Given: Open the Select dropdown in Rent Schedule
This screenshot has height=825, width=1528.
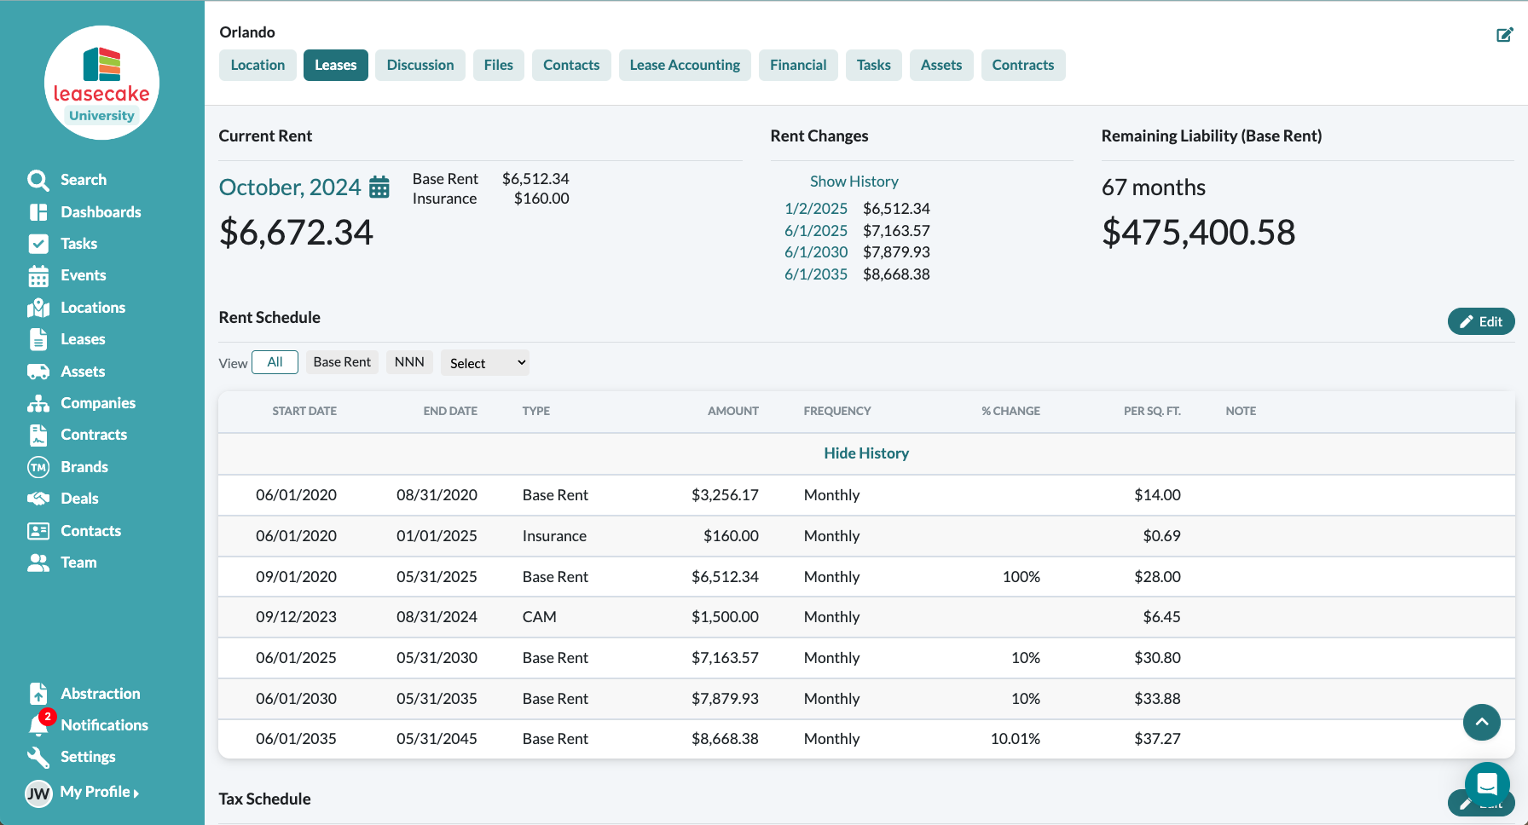Looking at the screenshot, I should (x=485, y=363).
